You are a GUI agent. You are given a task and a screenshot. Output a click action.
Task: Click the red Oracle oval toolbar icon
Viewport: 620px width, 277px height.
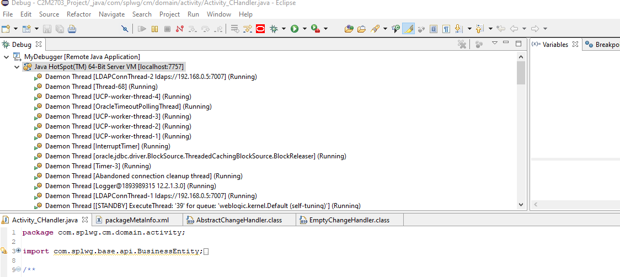click(260, 29)
